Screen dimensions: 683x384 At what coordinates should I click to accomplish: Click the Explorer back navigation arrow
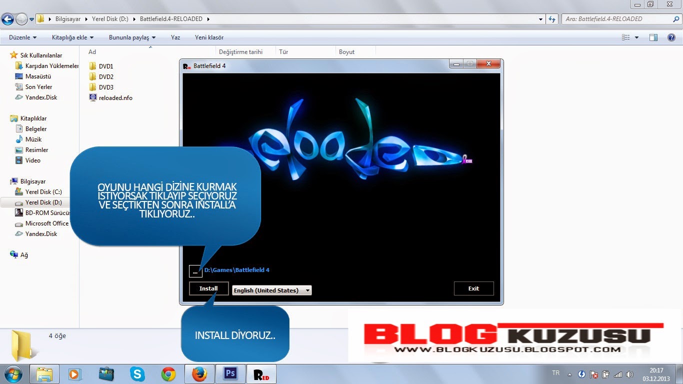pos(7,19)
